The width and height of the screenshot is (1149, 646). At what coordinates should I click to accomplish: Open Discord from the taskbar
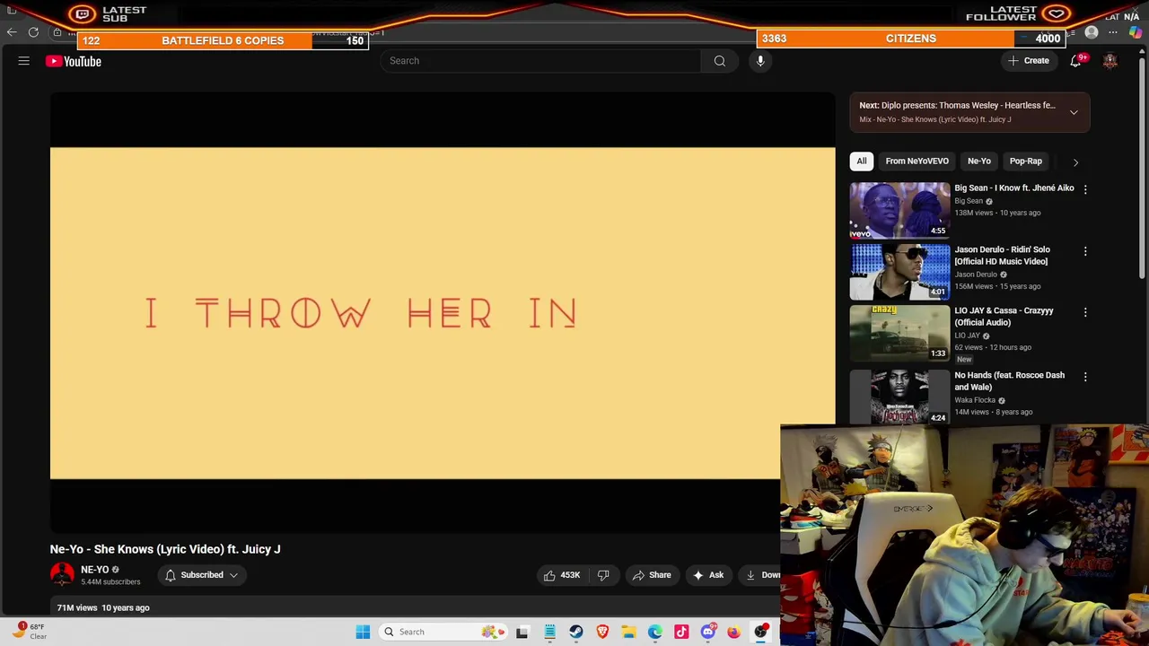pyautogui.click(x=708, y=632)
